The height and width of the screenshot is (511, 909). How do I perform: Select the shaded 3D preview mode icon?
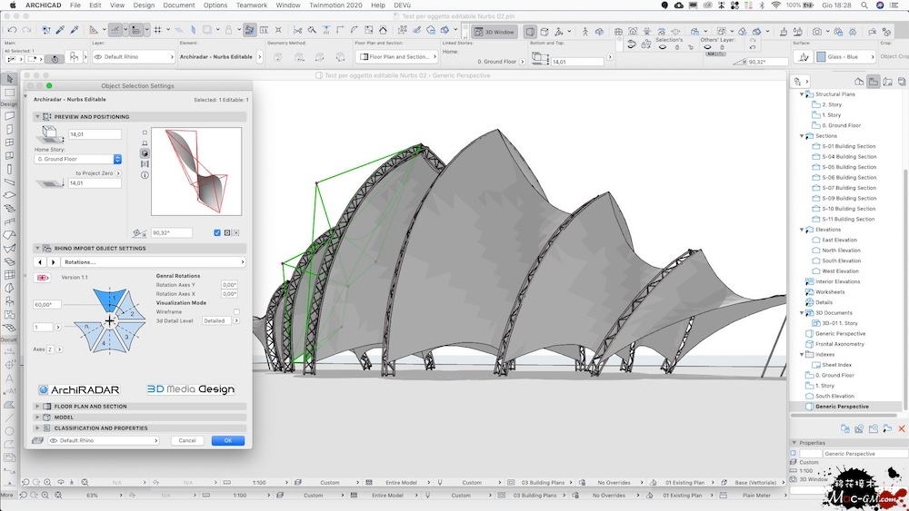[x=145, y=153]
